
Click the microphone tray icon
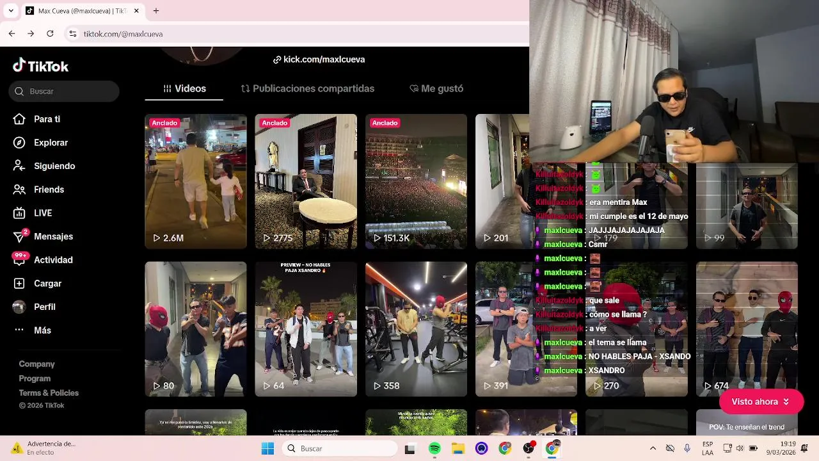point(687,448)
